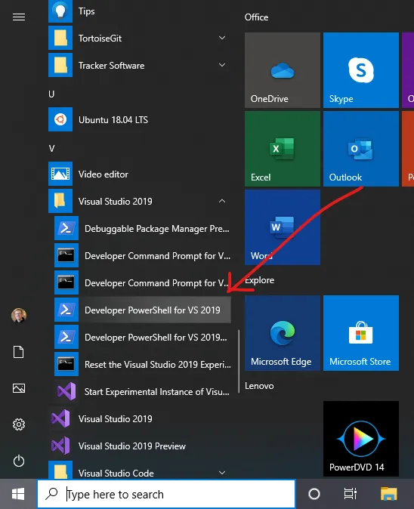
Task: Open Visual Studio Code folder entry
Action: (x=140, y=470)
